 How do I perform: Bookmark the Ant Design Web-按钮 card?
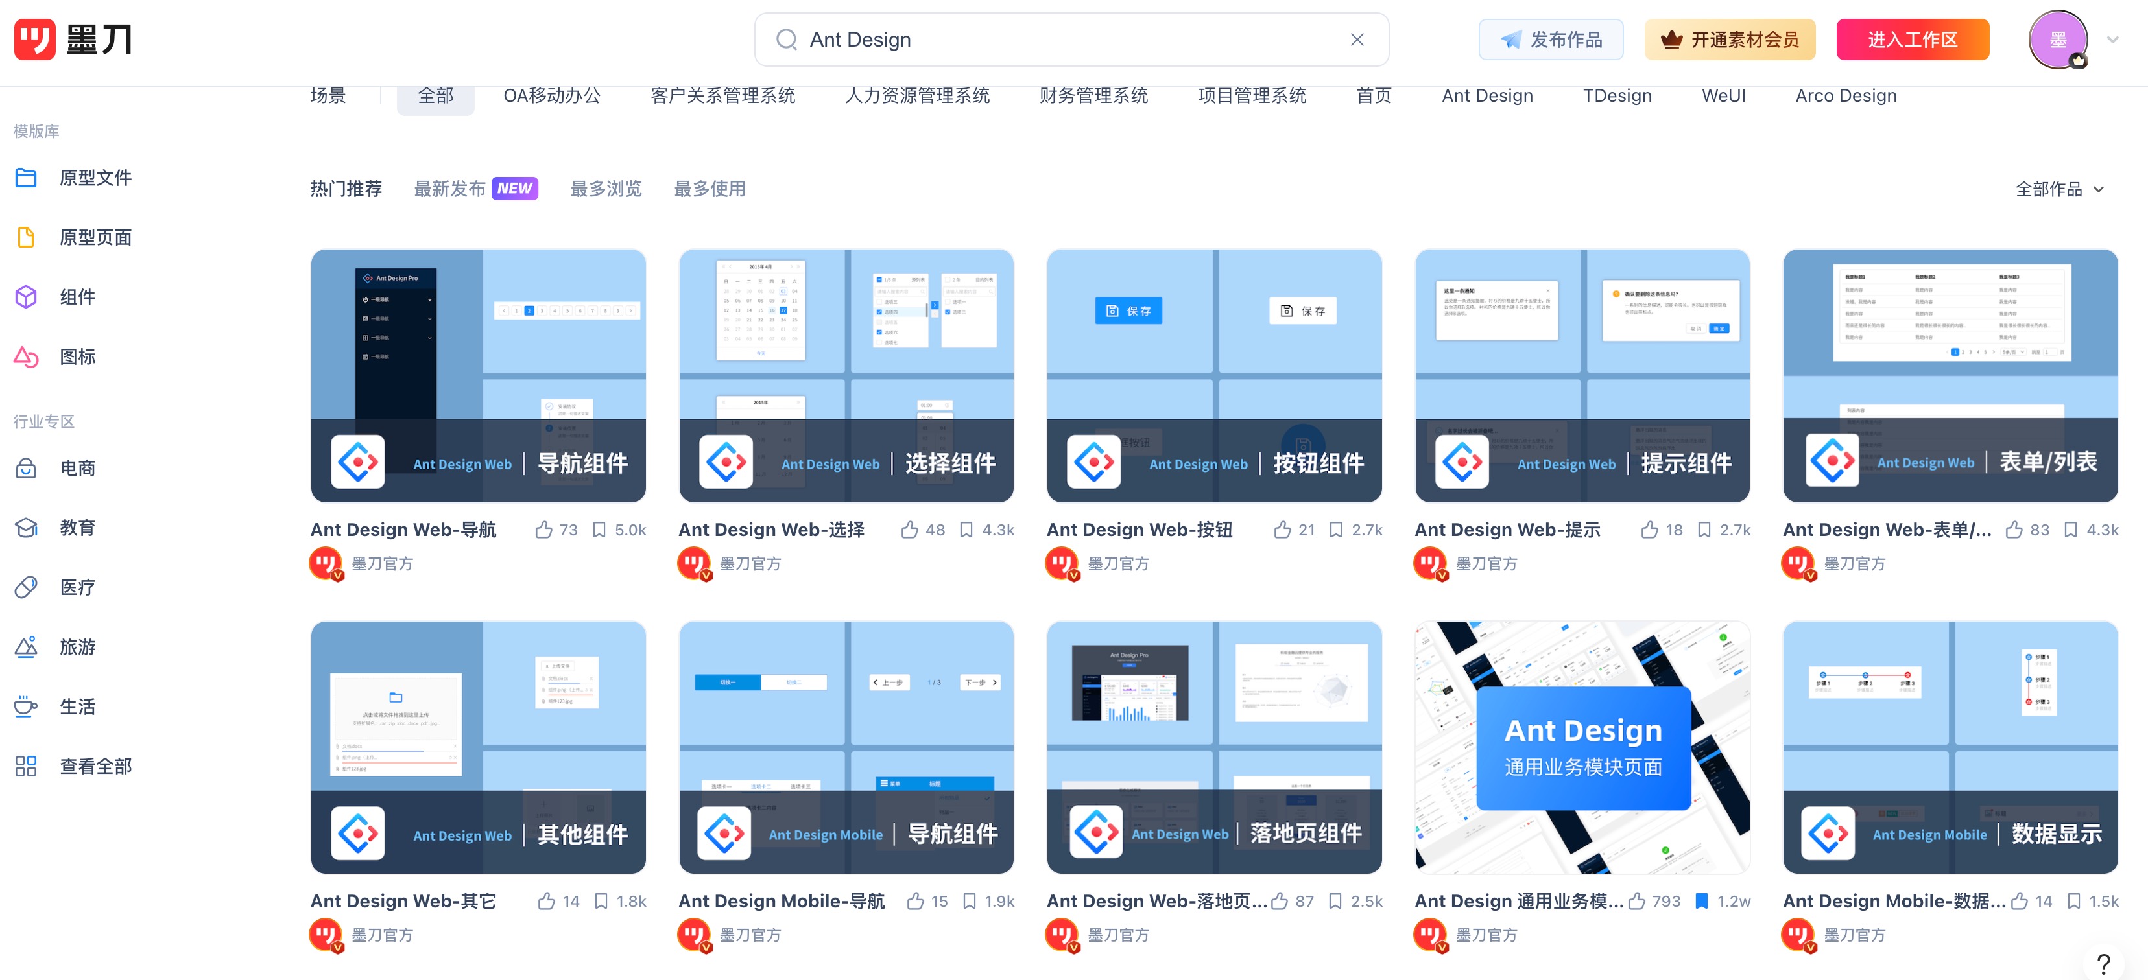pyautogui.click(x=1336, y=530)
